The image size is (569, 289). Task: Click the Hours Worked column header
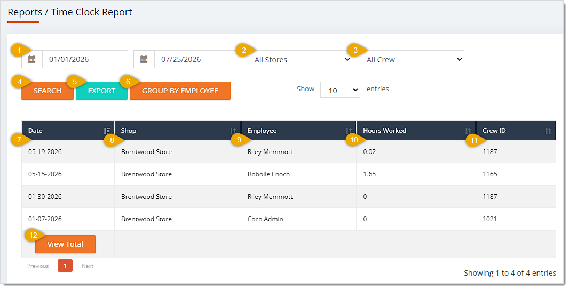tap(416, 131)
